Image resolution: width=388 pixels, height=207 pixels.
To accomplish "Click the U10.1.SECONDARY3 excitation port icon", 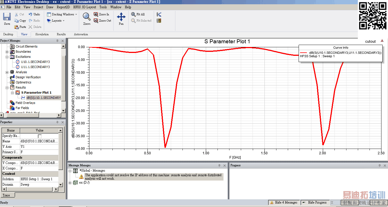I will (x=17, y=62).
